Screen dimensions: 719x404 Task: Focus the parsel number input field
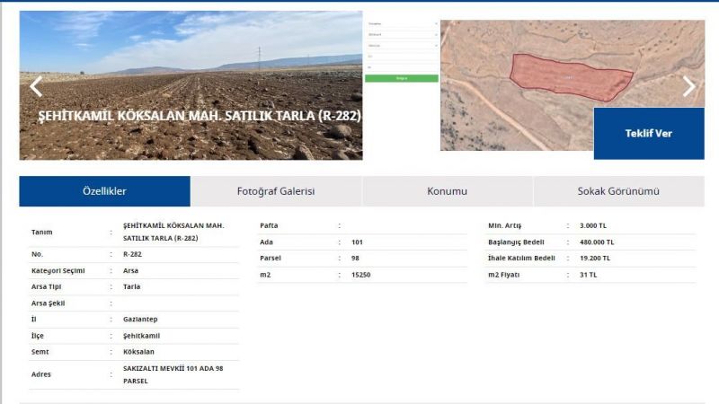(402, 67)
